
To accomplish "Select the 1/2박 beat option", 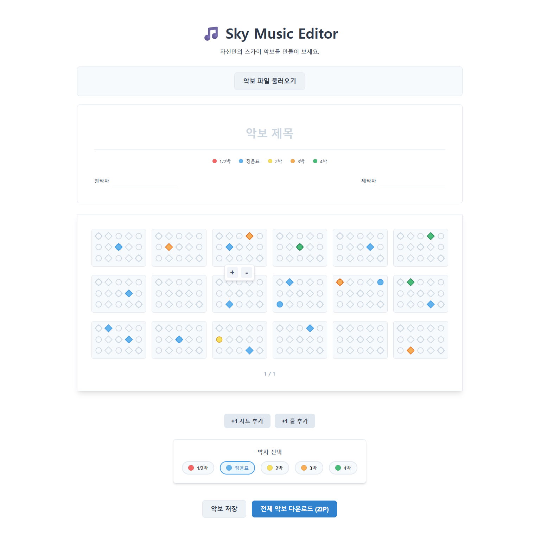I will (198, 468).
